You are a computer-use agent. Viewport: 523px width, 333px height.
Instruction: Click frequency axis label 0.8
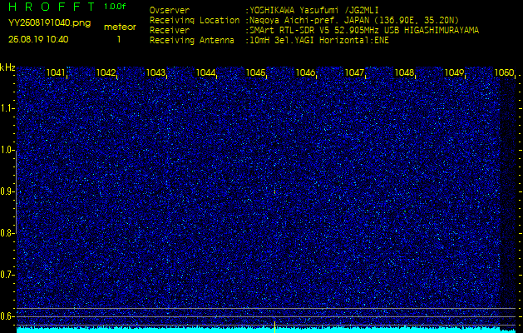pyautogui.click(x=6, y=233)
